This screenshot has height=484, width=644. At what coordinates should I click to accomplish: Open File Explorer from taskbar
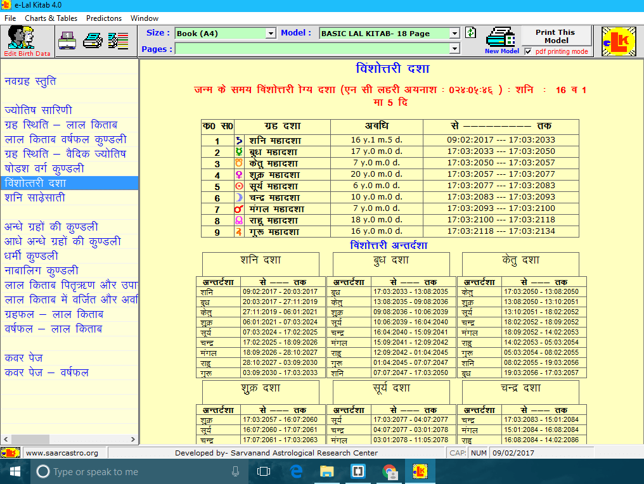click(x=327, y=472)
